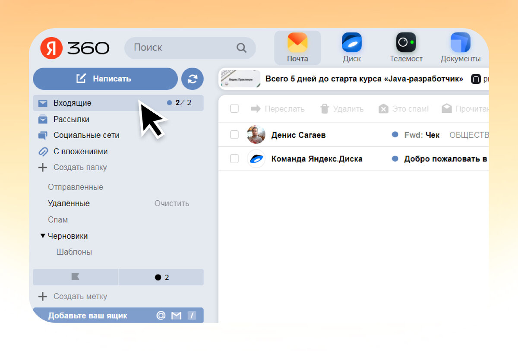
Task: Click the search magnifier icon
Action: [x=241, y=48]
